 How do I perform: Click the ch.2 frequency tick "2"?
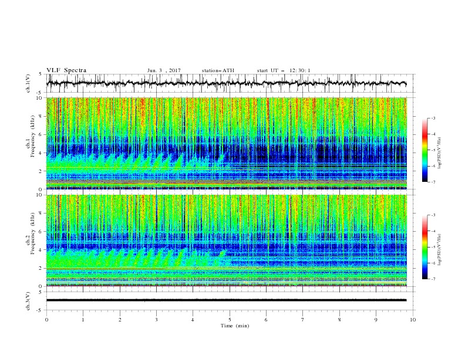point(41,268)
